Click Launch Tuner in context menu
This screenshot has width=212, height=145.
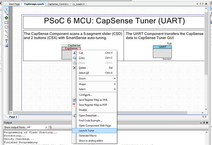87,130
